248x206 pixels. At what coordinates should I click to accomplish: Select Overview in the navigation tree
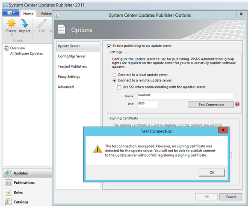(18, 48)
